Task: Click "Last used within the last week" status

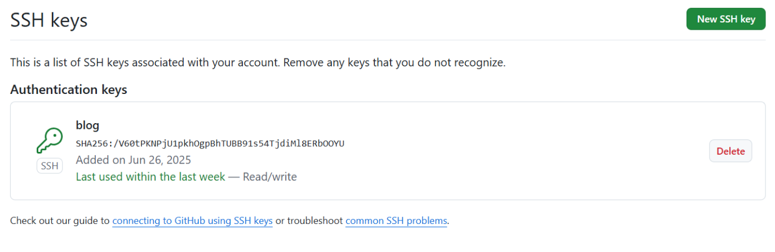Action: 150,177
